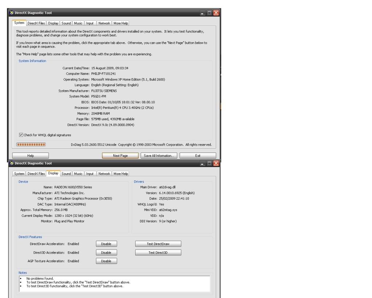The image size is (372, 298).
Task: Click the driver date 25/02/2009 22:41:10
Action: (x=174, y=198)
